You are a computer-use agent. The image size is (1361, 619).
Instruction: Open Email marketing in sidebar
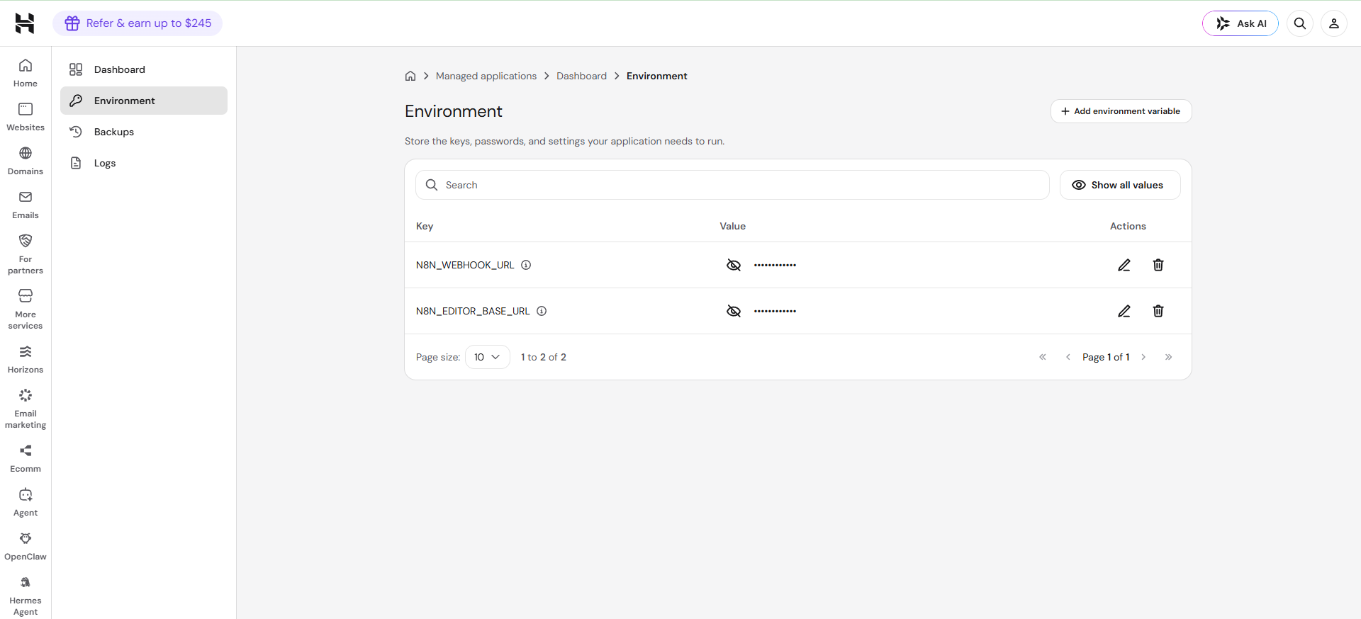pos(26,409)
